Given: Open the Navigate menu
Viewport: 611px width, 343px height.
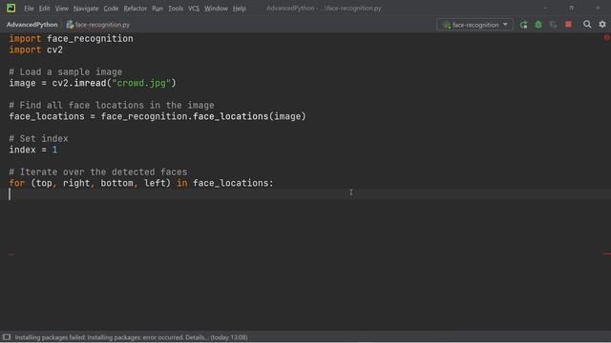Looking at the screenshot, I should (86, 9).
